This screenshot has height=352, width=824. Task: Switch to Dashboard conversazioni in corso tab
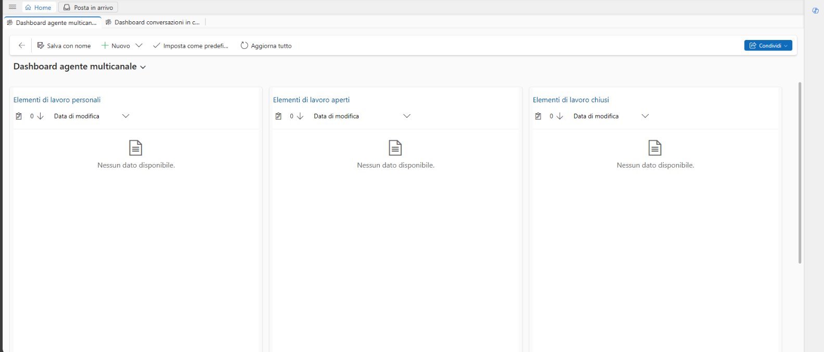pyautogui.click(x=152, y=22)
